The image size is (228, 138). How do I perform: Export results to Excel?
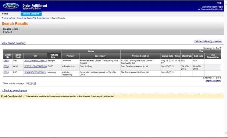[213, 81]
